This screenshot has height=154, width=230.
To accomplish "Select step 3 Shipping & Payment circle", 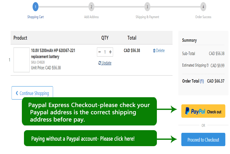I will point(147,6).
